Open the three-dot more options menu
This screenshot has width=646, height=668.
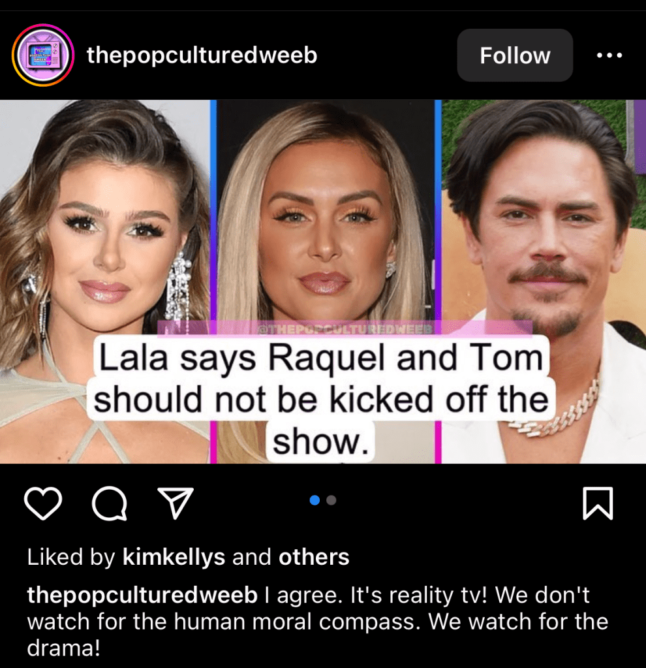click(609, 56)
